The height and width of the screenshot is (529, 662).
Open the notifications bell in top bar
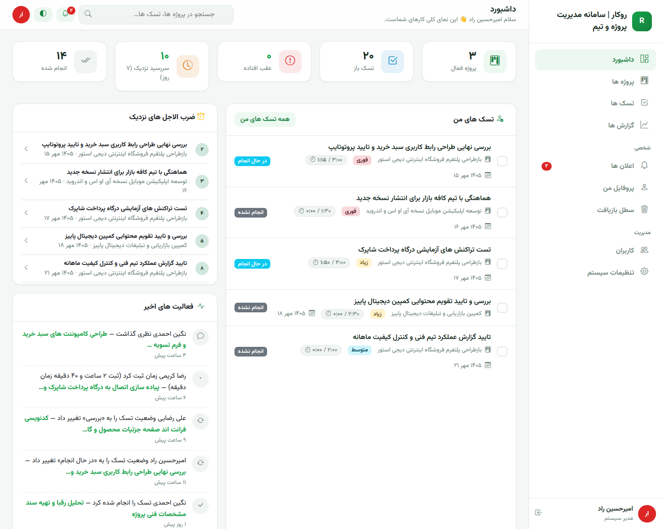click(65, 14)
